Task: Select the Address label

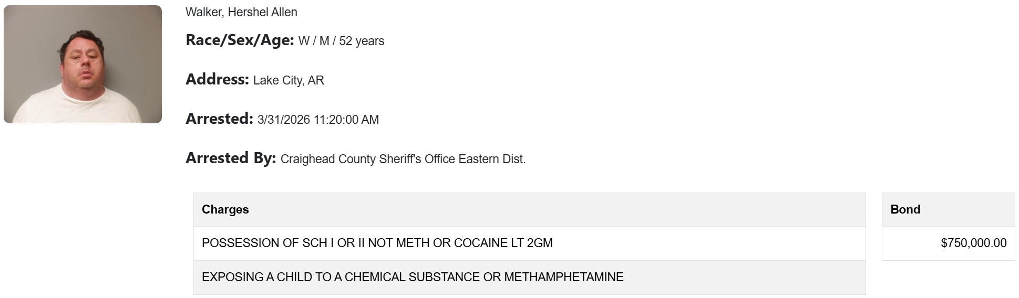Action: coord(217,80)
